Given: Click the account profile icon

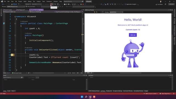Looking at the screenshot, I should pyautogui.click(x=161, y=1).
